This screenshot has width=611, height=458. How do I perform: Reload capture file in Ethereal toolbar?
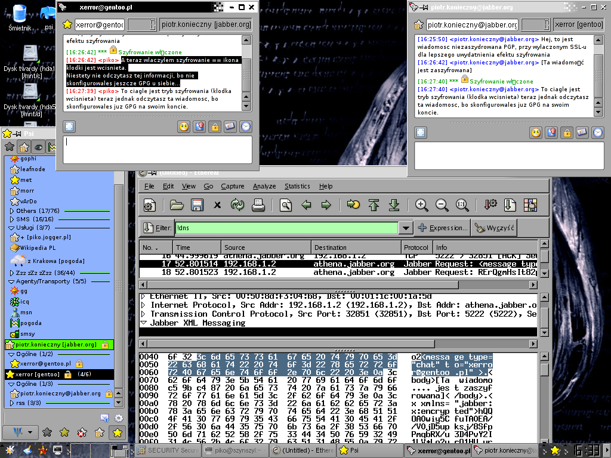tap(237, 205)
